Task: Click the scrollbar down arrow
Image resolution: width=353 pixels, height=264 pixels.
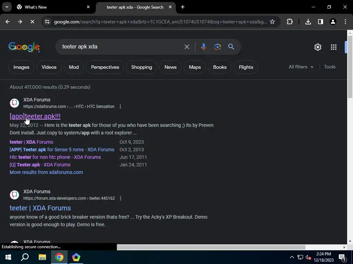Action: [x=350, y=241]
